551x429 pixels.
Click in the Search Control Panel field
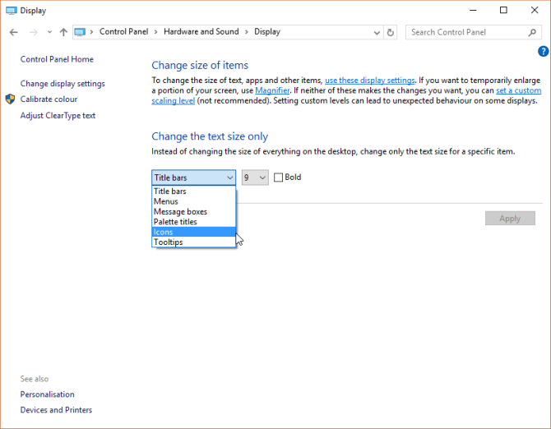[x=465, y=32]
